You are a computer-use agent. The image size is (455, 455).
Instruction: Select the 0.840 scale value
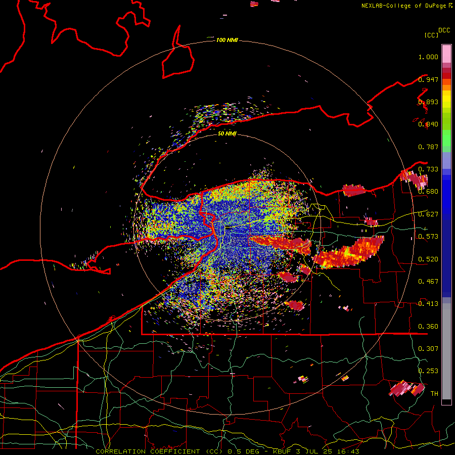pos(428,124)
